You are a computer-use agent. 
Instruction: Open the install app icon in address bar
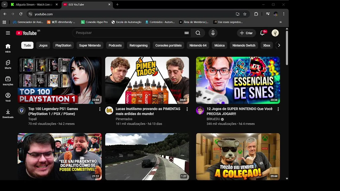click(237, 14)
